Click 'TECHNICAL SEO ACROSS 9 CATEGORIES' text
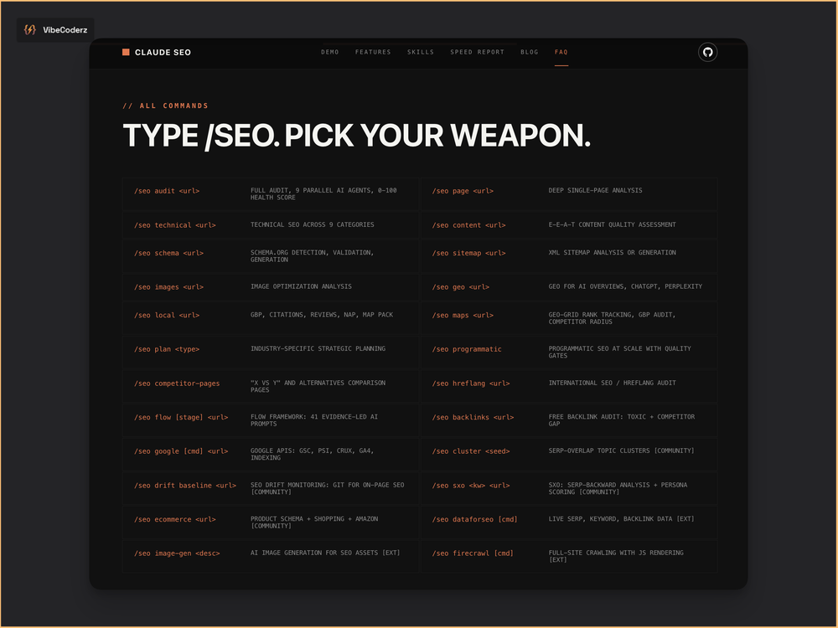Image resolution: width=838 pixels, height=628 pixels. click(312, 224)
